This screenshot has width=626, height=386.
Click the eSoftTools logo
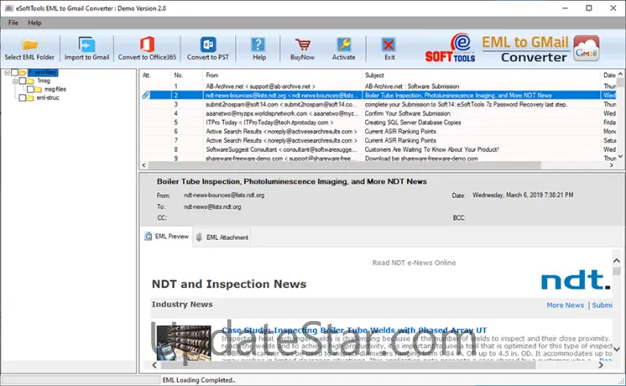click(x=450, y=48)
